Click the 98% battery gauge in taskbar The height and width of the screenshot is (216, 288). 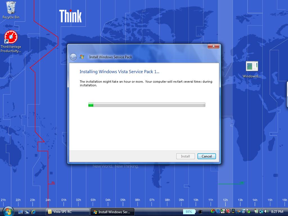tap(189, 212)
